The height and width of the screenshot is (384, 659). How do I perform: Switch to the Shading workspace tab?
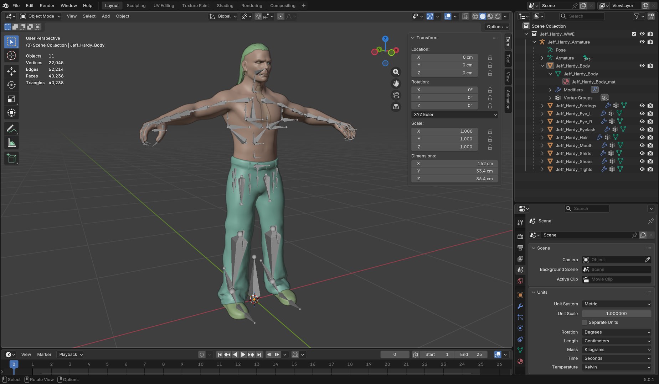point(225,6)
